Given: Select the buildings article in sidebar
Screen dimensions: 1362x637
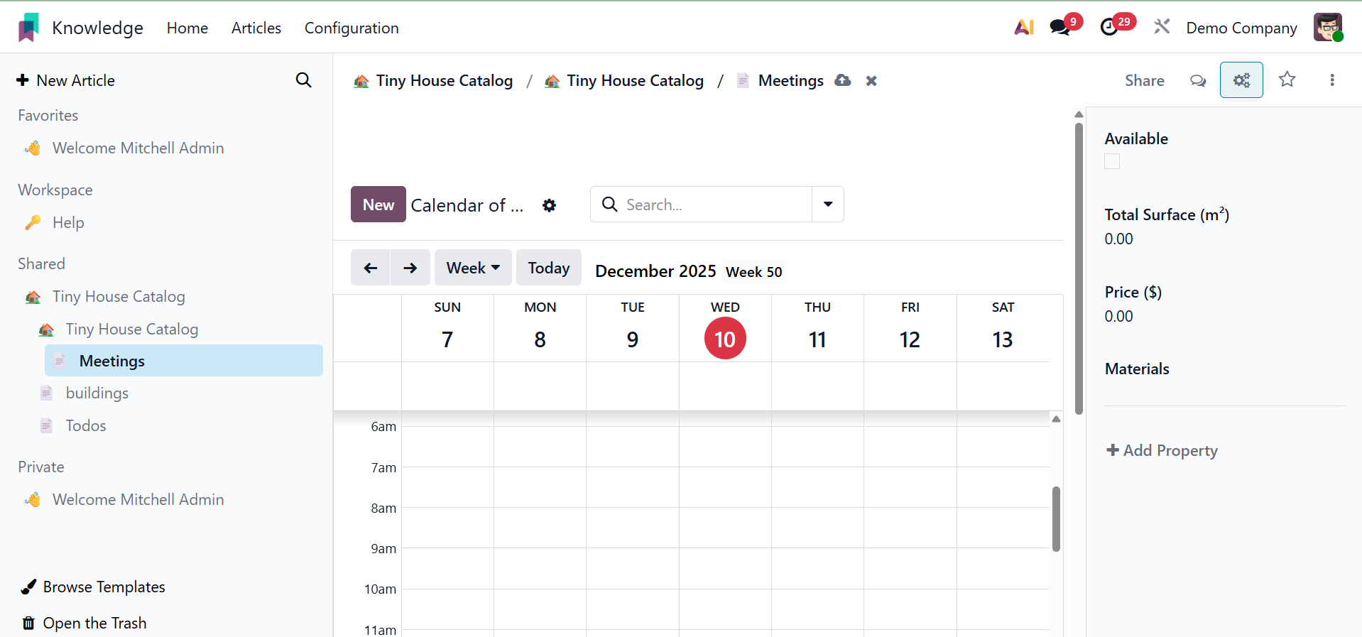Looking at the screenshot, I should pos(97,393).
